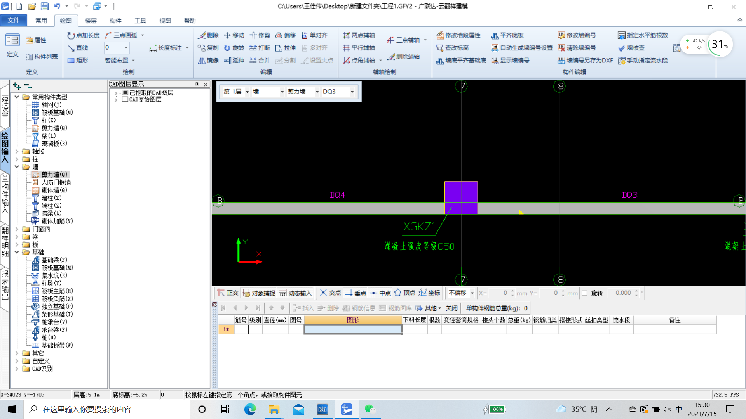Screen dimensions: 746x419
Task: Click the 合并 tool
Action: [x=260, y=60]
